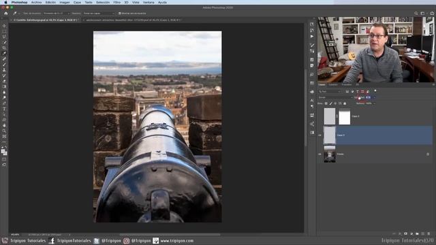Switch to the Canales panel tab
The image size is (436, 245).
333,84
